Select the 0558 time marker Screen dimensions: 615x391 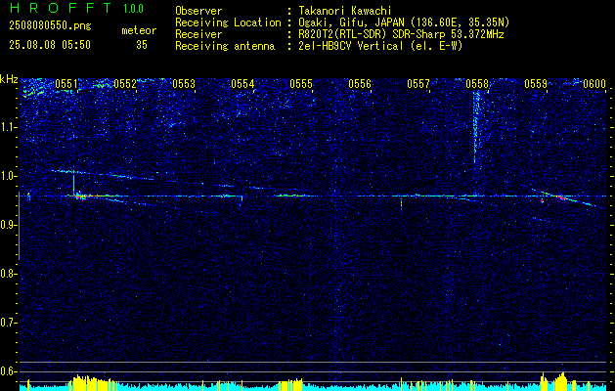coord(477,84)
